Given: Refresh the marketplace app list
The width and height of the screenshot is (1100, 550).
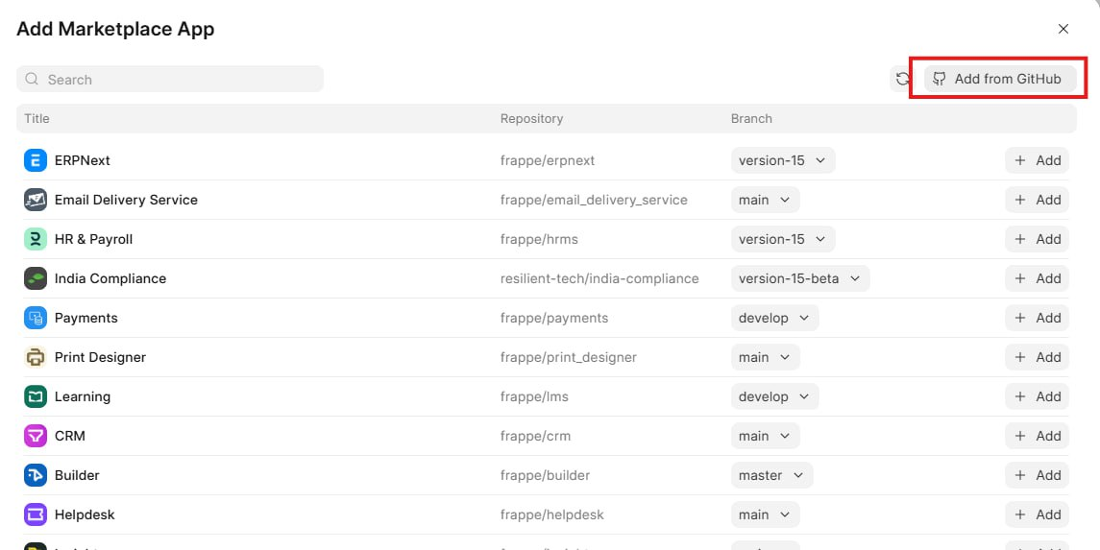Looking at the screenshot, I should pyautogui.click(x=903, y=79).
